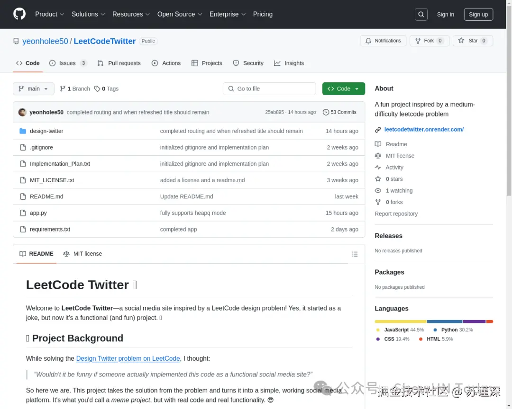Open the main branch selector dropdown
Screen dimensions: 512x409
pos(34,89)
